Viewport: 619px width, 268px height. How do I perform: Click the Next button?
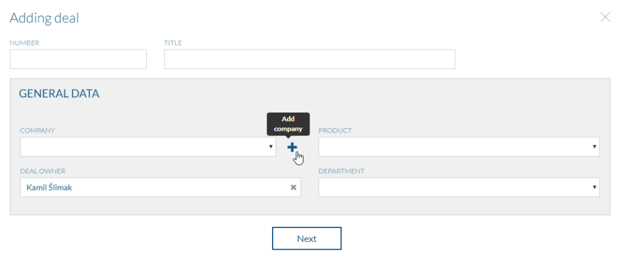tap(306, 238)
